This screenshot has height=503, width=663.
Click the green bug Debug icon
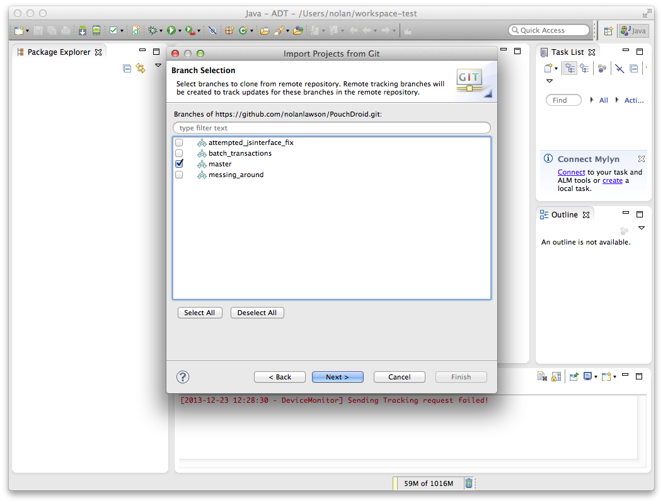point(153,30)
